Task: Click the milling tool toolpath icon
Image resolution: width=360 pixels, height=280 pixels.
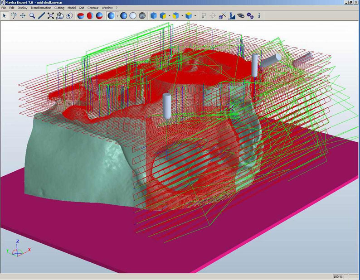Action: pos(231,16)
